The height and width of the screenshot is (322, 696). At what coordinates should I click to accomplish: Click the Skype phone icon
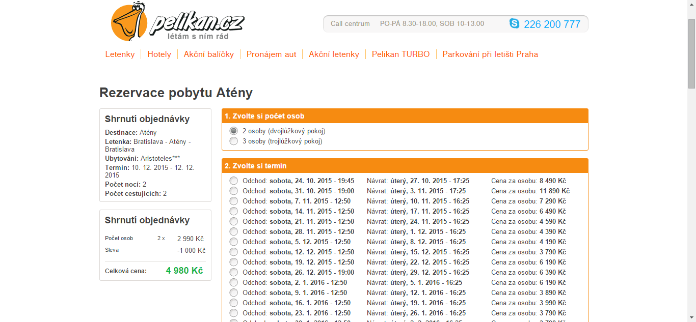click(x=515, y=23)
